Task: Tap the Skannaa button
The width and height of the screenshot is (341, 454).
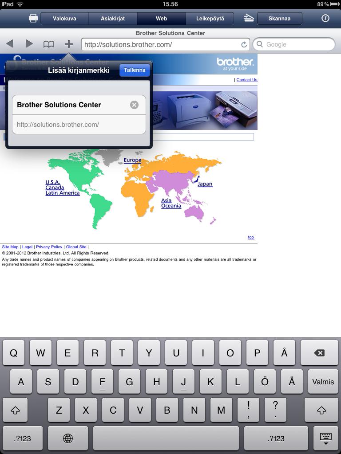Action: [x=280, y=19]
